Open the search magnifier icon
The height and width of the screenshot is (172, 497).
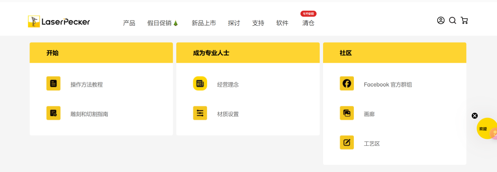[x=453, y=21]
